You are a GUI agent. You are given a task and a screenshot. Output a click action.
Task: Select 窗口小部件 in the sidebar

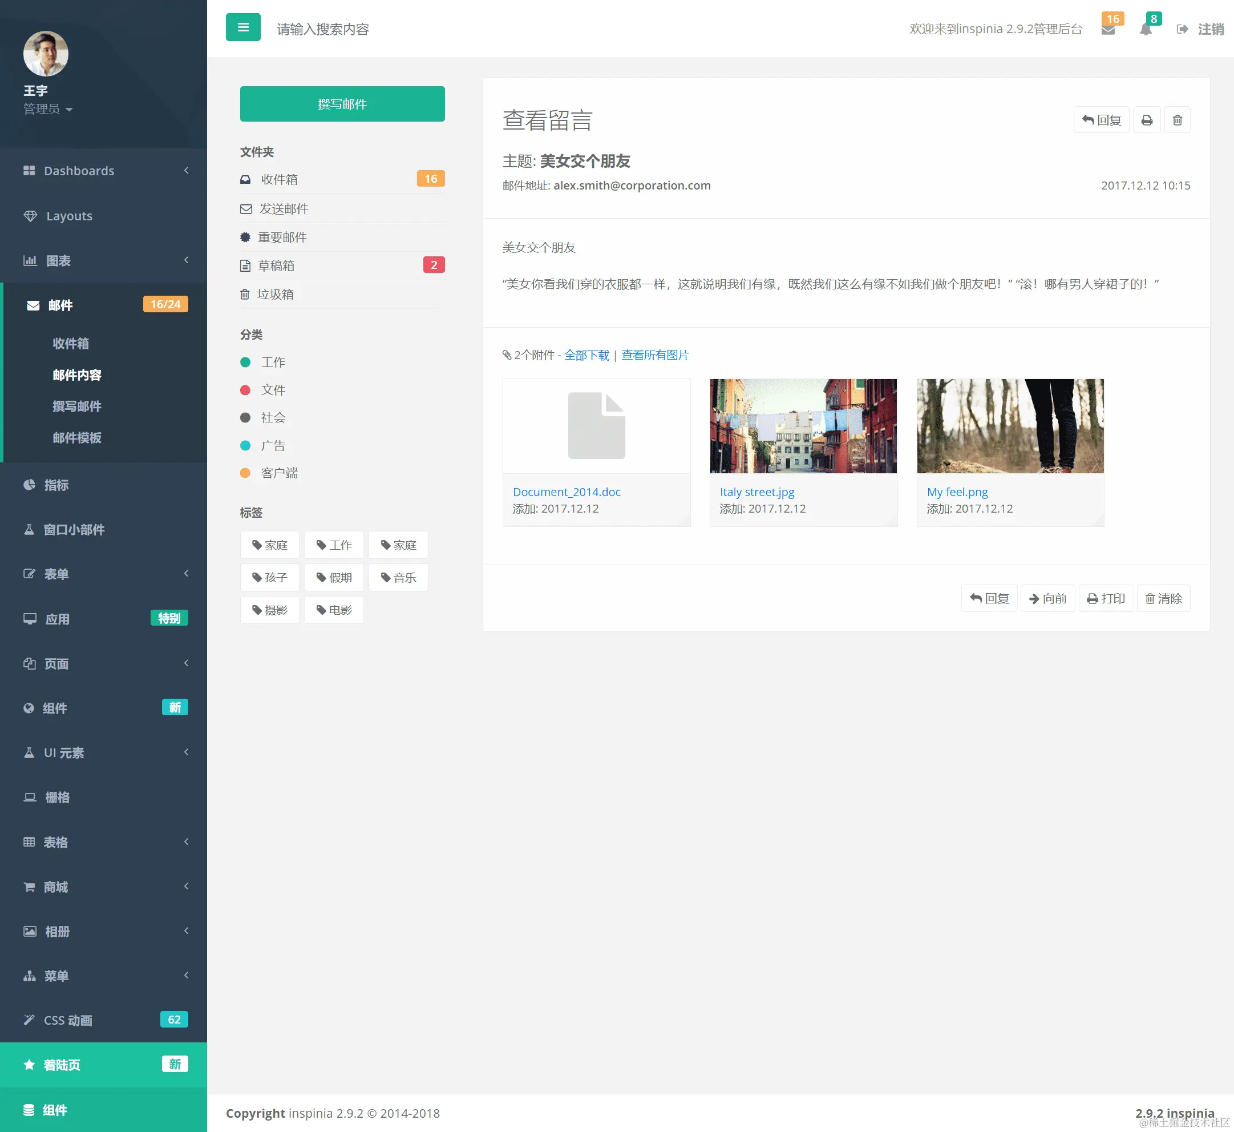tap(75, 529)
